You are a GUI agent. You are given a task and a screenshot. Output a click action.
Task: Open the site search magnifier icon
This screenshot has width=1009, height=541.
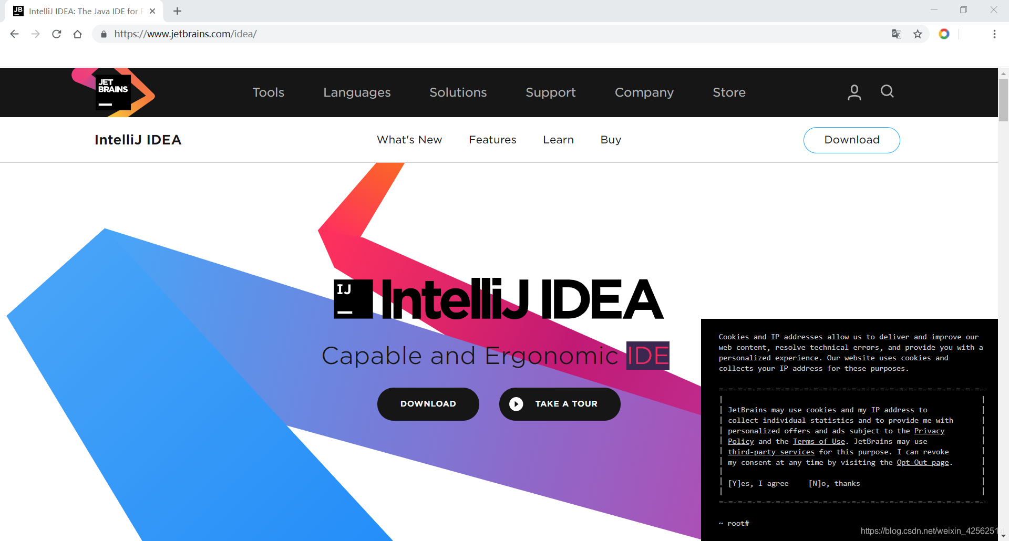coord(887,91)
